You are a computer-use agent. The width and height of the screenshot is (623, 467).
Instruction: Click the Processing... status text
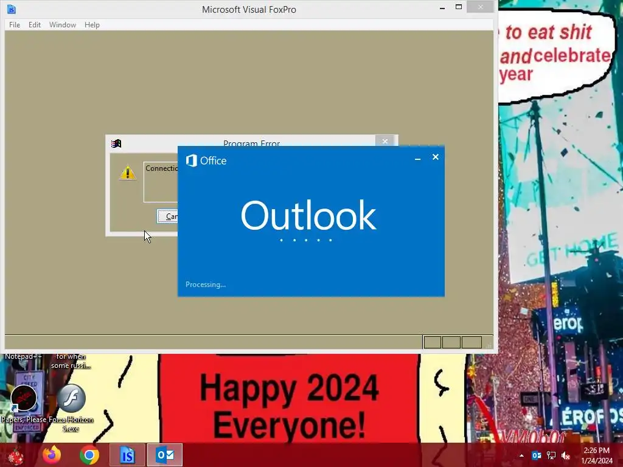pos(206,285)
